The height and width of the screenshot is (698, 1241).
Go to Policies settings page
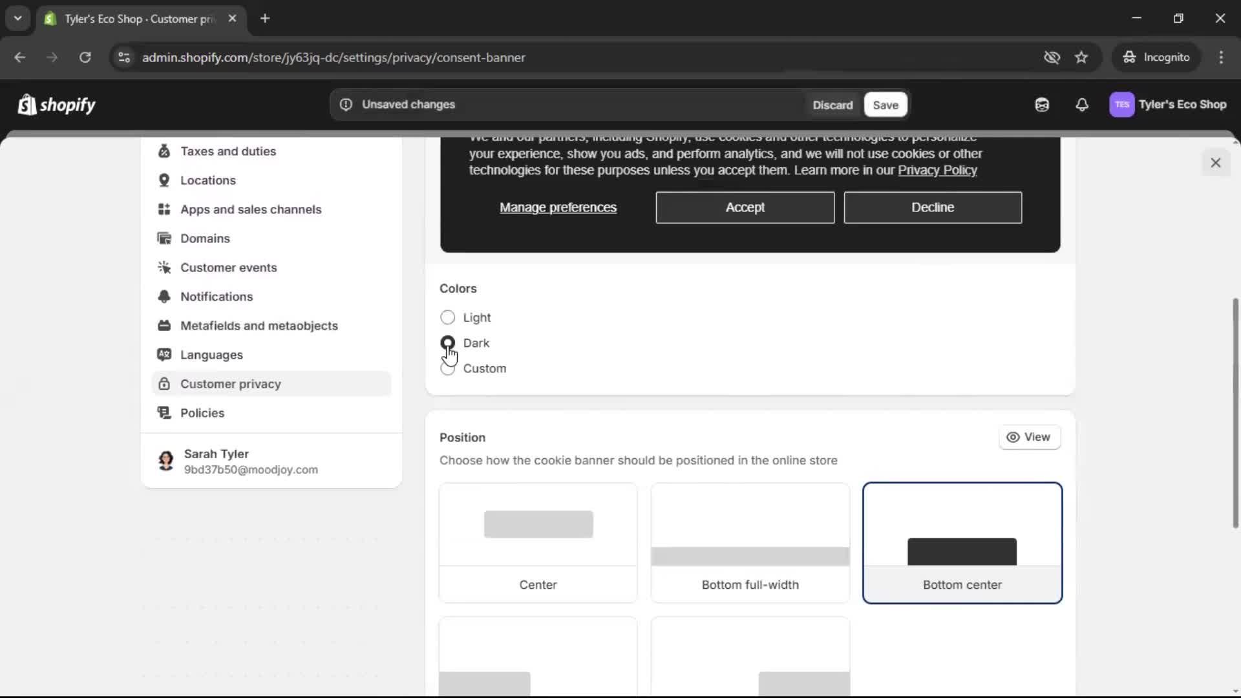coord(202,413)
